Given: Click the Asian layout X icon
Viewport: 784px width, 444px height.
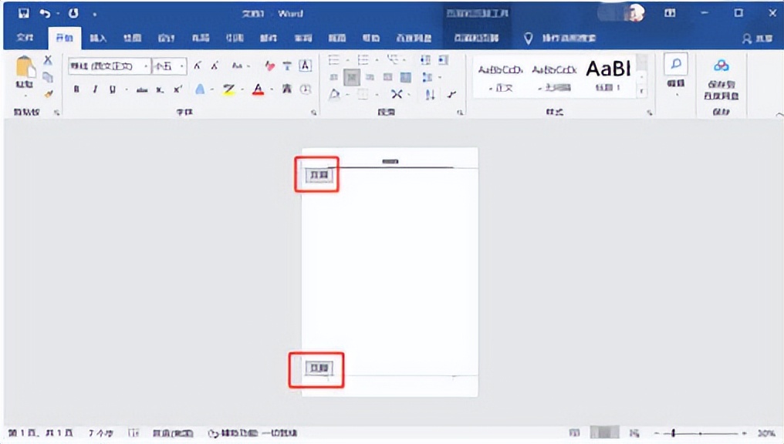Looking at the screenshot, I should [x=397, y=94].
